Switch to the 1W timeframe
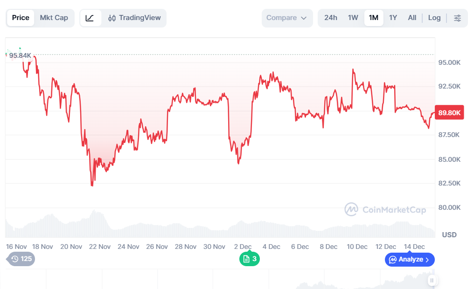The height and width of the screenshot is (289, 474). pyautogui.click(x=353, y=18)
